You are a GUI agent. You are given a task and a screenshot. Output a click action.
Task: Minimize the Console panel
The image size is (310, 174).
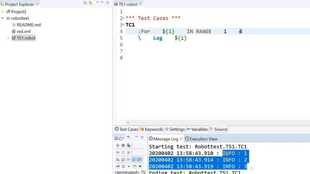pyautogui.click(x=137, y=137)
